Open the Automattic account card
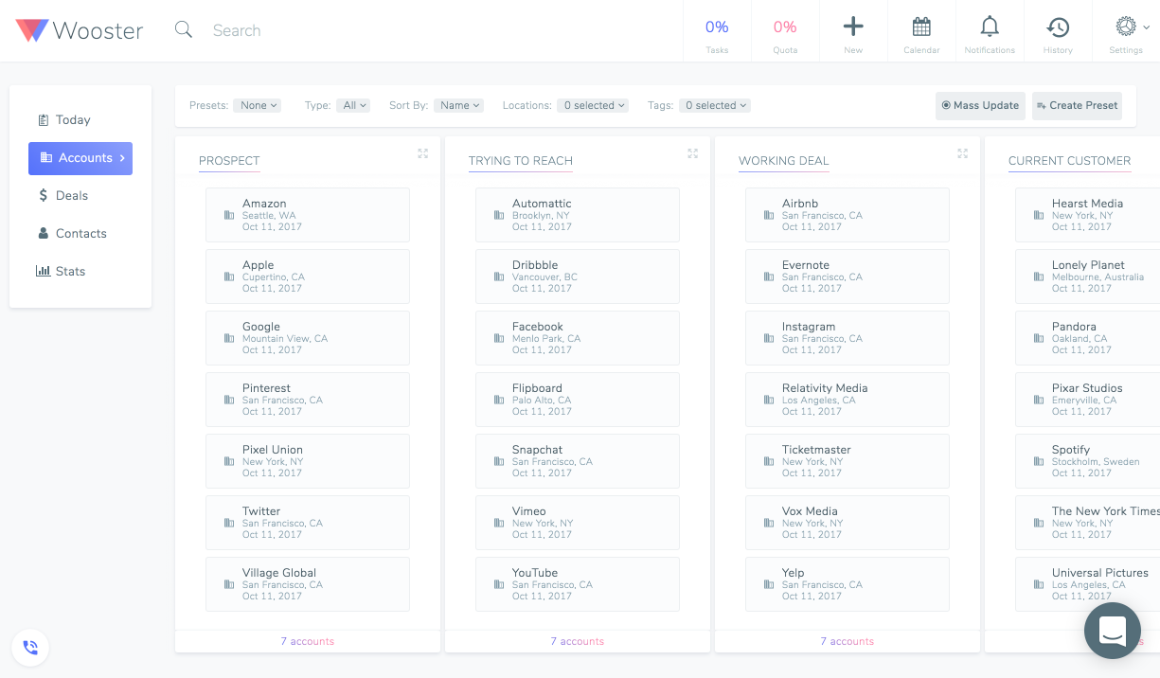Screen dimensions: 1160x678 [578, 215]
